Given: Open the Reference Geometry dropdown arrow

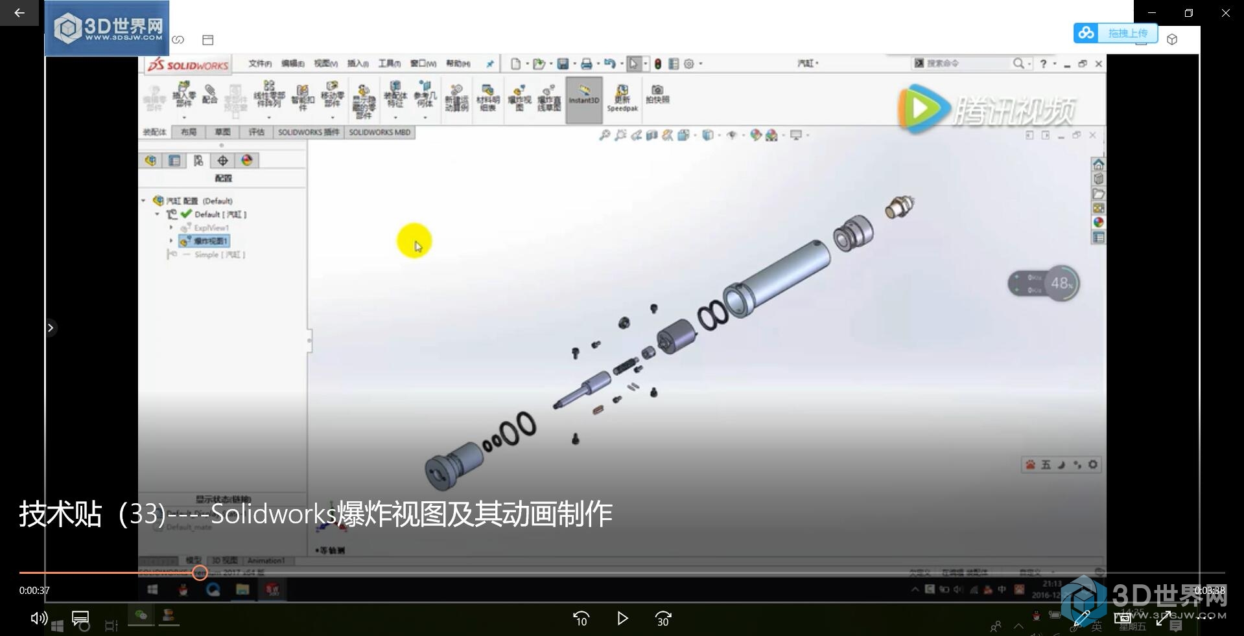Looking at the screenshot, I should point(425,117).
